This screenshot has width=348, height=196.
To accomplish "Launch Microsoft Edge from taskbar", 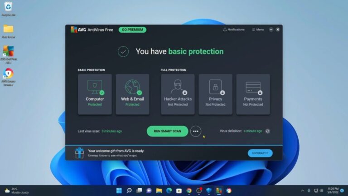I will [169, 191].
